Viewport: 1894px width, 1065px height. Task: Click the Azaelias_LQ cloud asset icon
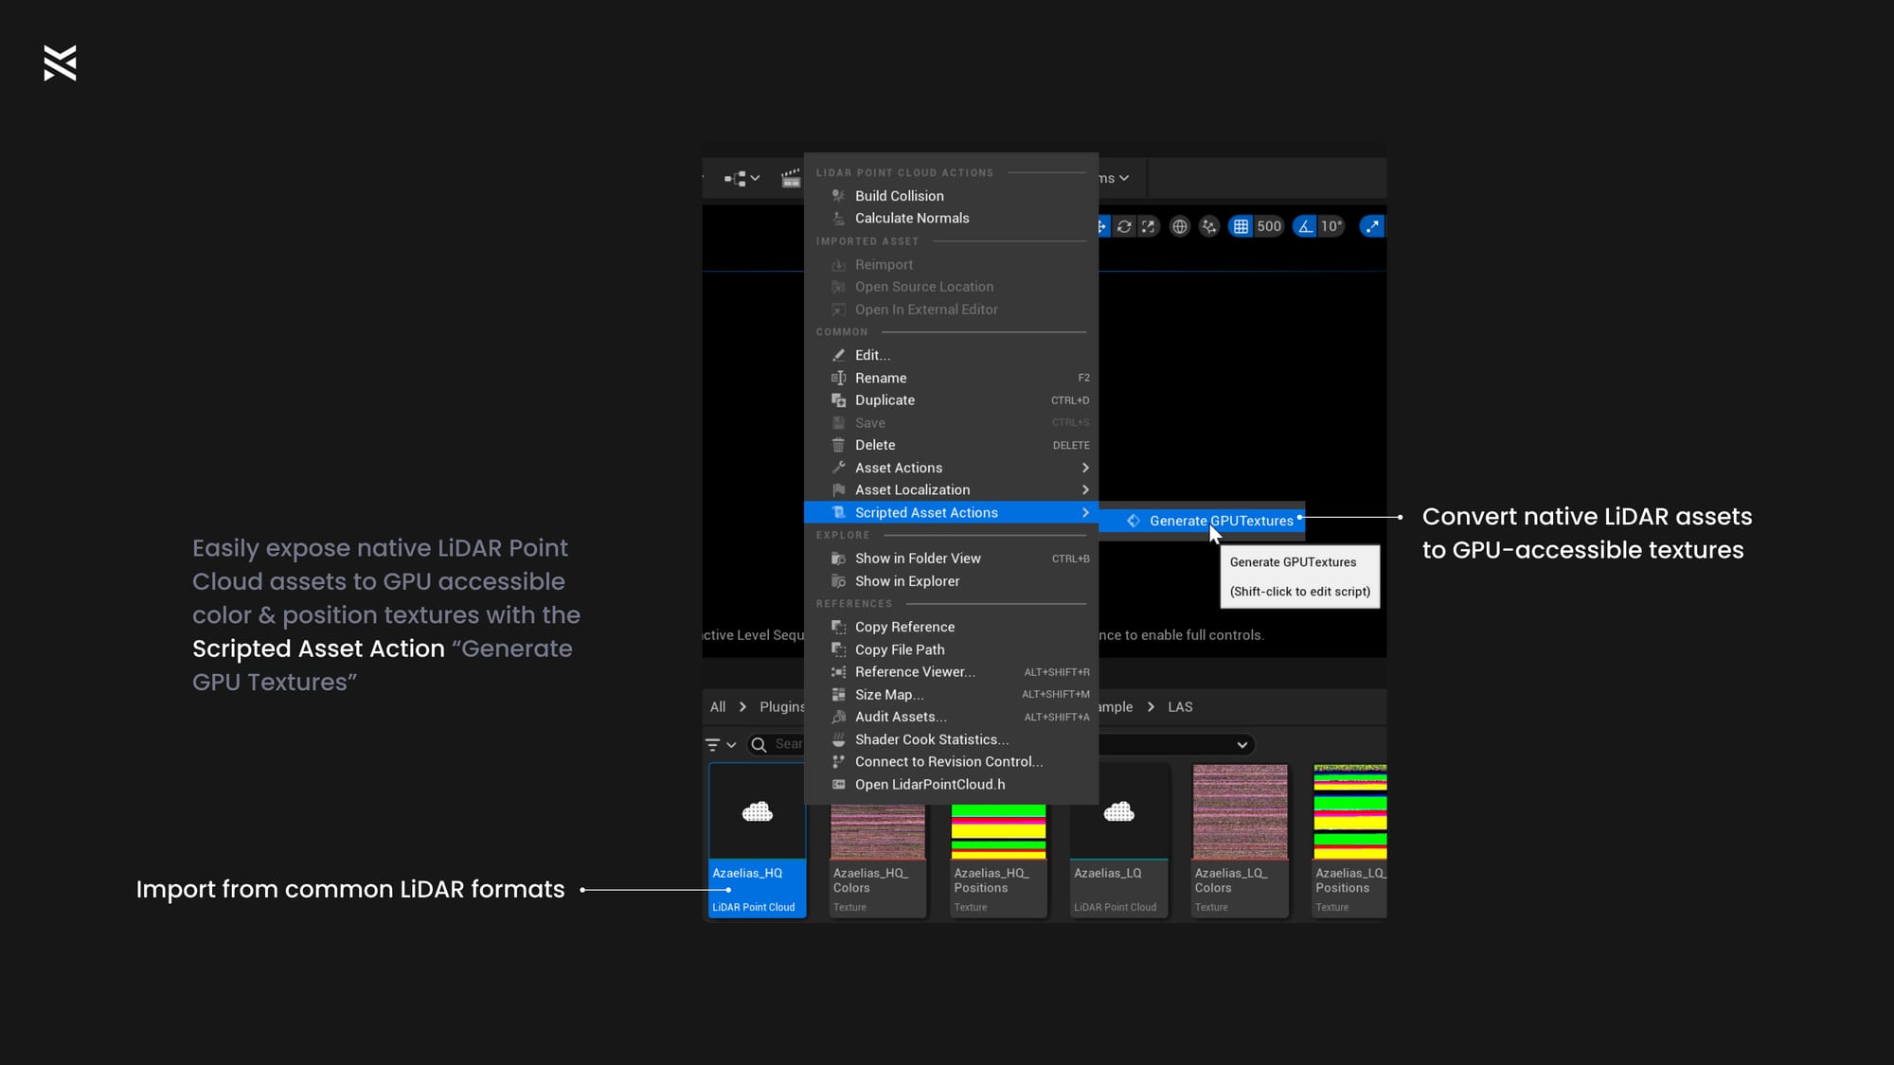click(x=1118, y=812)
